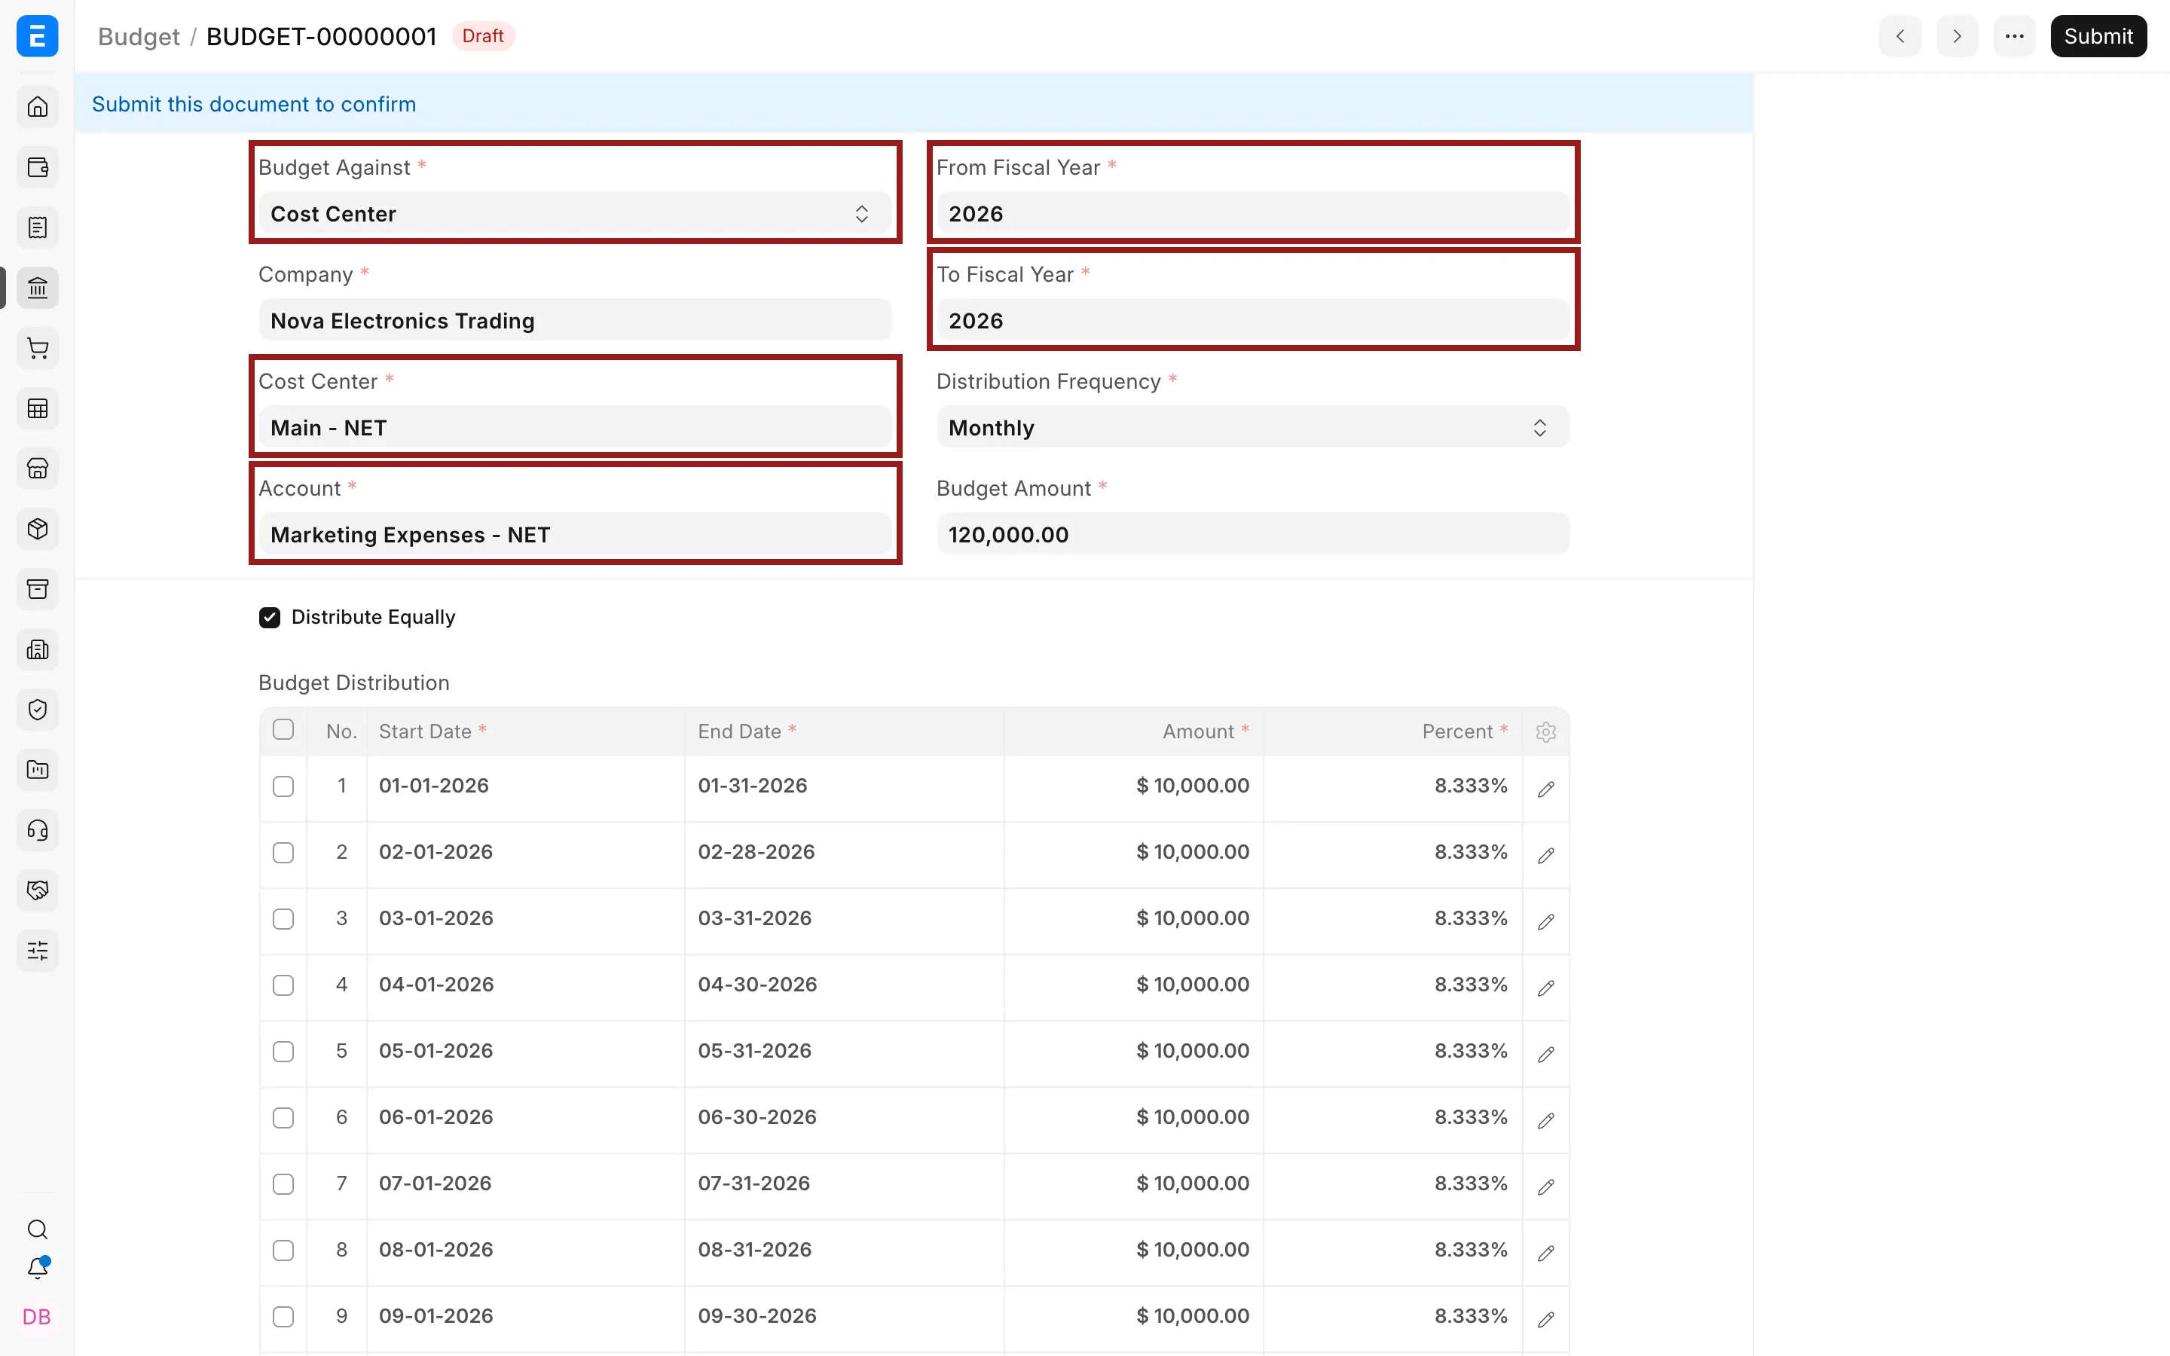Click the Budget breadcrumb link
This screenshot has height=1356, width=2170.
(138, 36)
